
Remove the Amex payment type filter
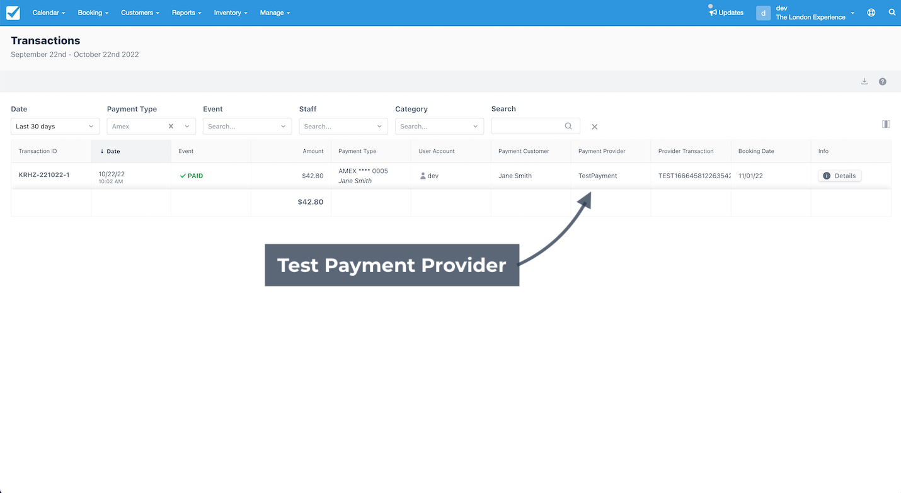(x=171, y=126)
